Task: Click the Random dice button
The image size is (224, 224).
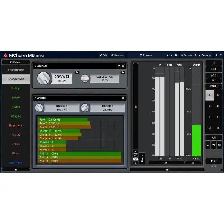Action: coord(117,55)
